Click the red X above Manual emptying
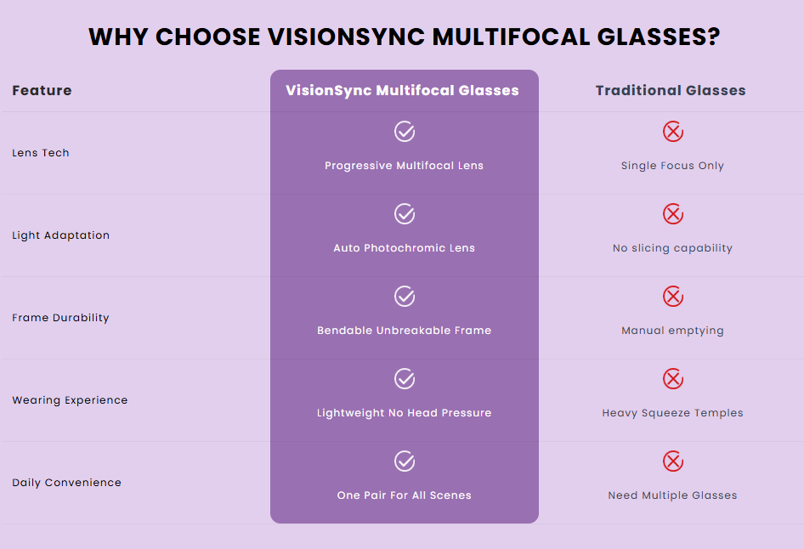Screen dimensions: 804x549 [673, 297]
